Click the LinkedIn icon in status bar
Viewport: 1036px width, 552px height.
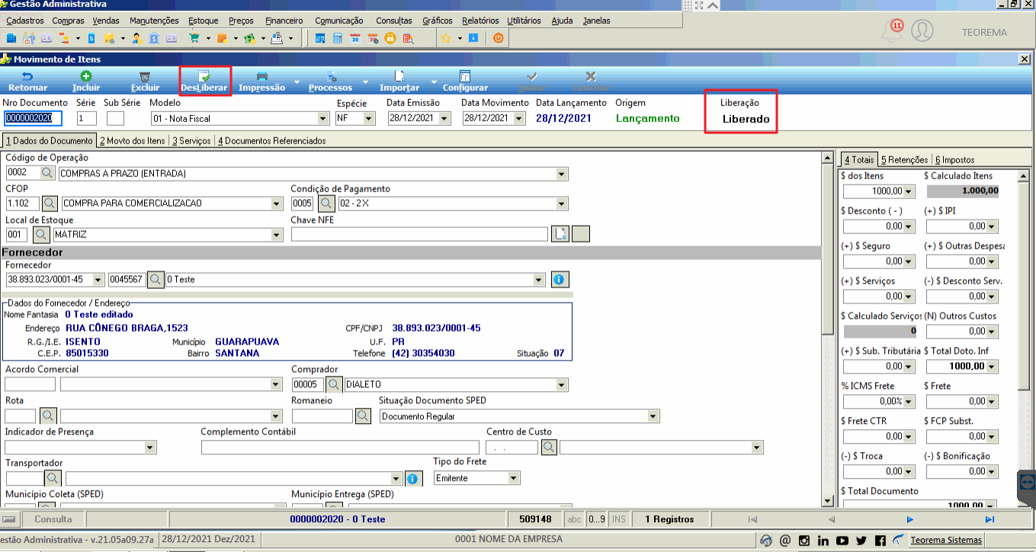(x=823, y=541)
